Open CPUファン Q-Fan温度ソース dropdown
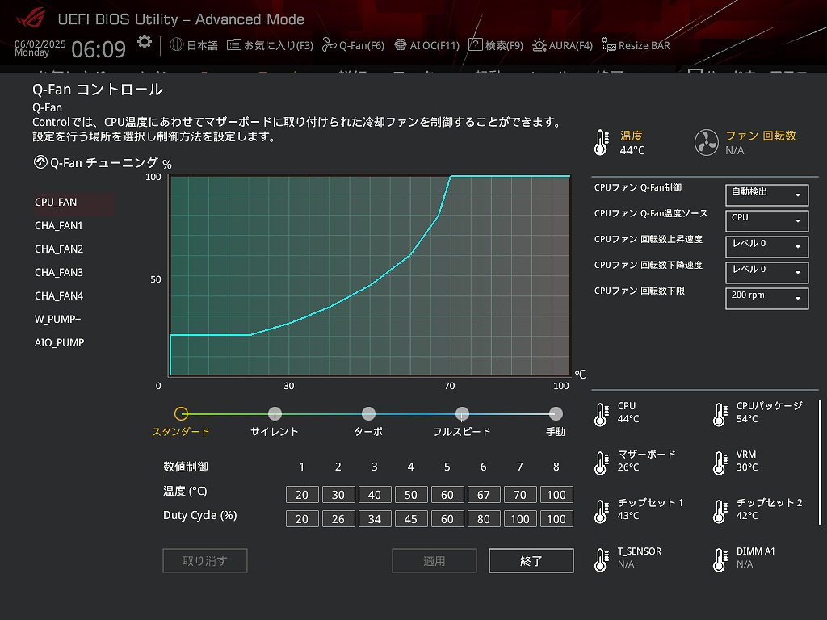 (767, 221)
